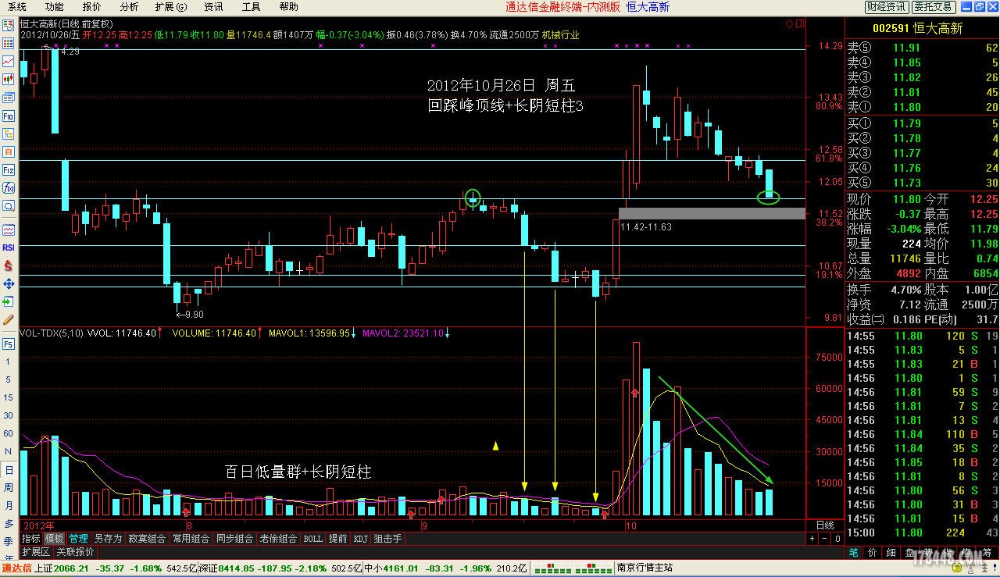The image size is (1000, 577).
Task: Select the candlestick chart icon in left toolbar
Action: click(9, 79)
